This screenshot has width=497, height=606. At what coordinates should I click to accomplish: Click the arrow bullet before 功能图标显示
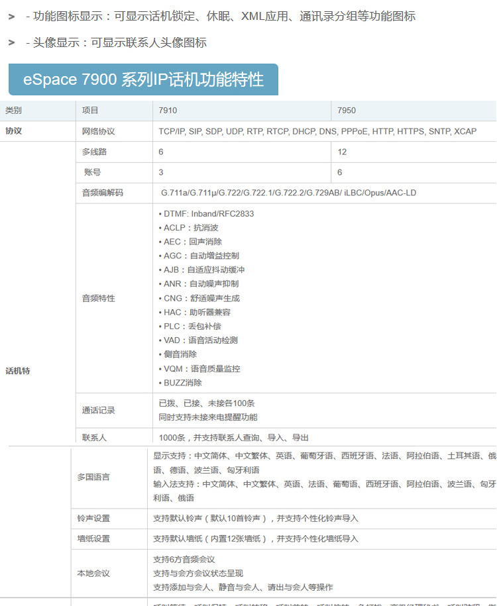[x=11, y=17]
